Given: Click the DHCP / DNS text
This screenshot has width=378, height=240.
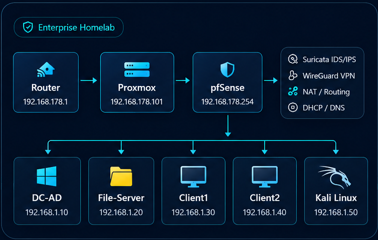Looking at the screenshot, I should [x=323, y=107].
